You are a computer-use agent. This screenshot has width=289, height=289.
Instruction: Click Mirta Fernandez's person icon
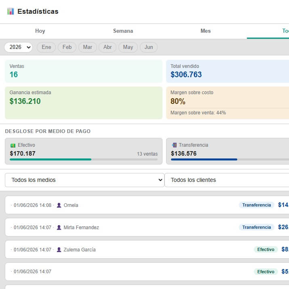(59, 227)
